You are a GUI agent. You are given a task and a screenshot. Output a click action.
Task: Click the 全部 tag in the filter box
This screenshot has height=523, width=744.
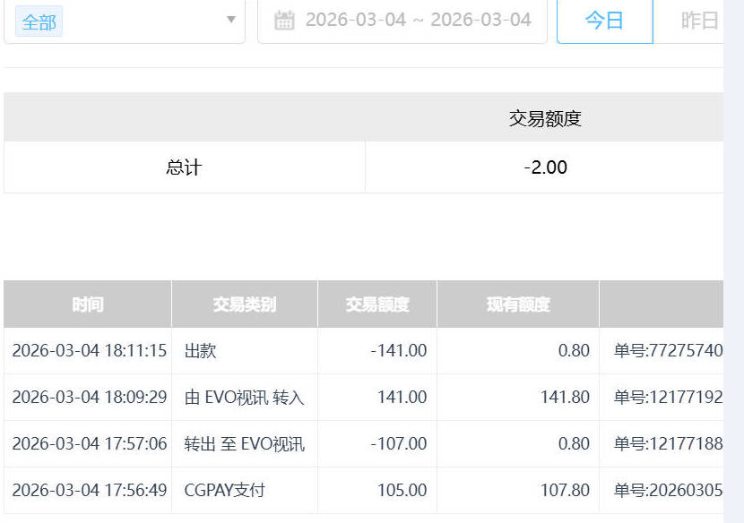click(x=39, y=21)
